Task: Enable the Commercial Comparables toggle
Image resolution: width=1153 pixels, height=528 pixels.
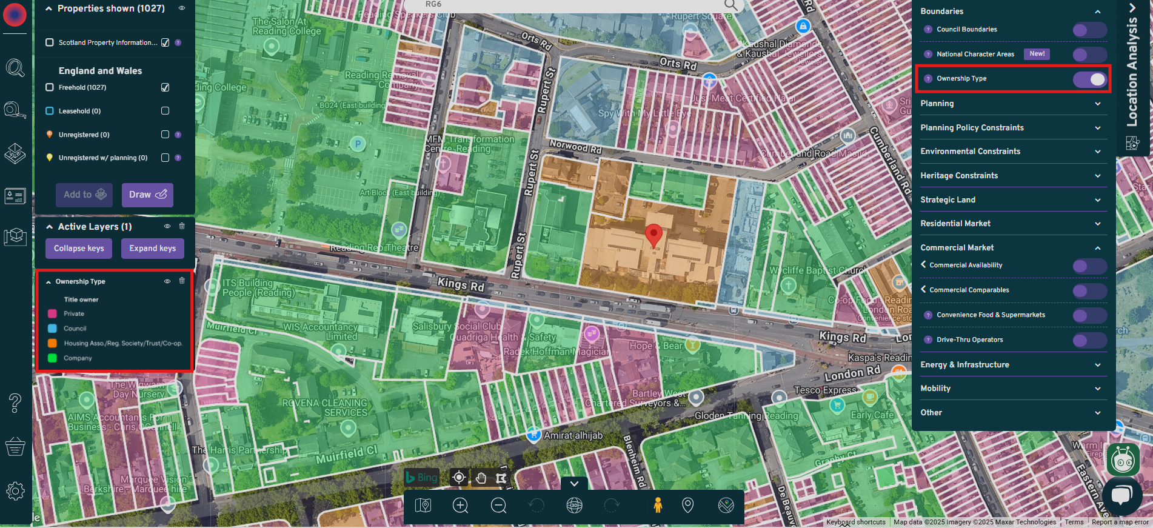Action: (x=1089, y=291)
